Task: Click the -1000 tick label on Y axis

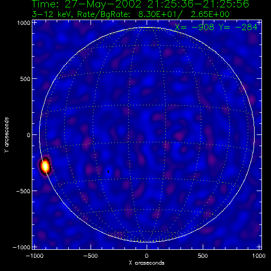Action: point(21,247)
